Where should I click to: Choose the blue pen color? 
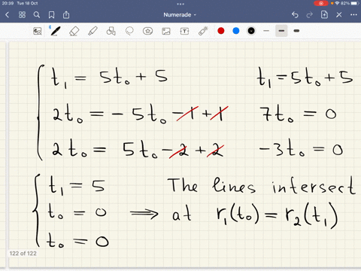point(236,31)
